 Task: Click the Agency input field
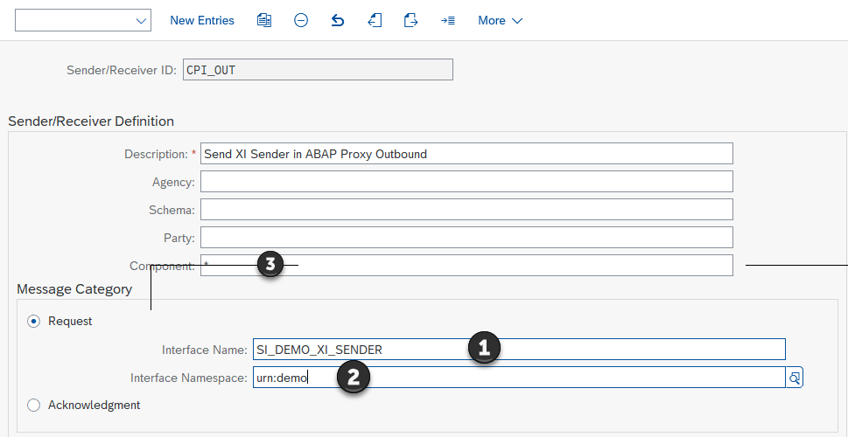(466, 182)
